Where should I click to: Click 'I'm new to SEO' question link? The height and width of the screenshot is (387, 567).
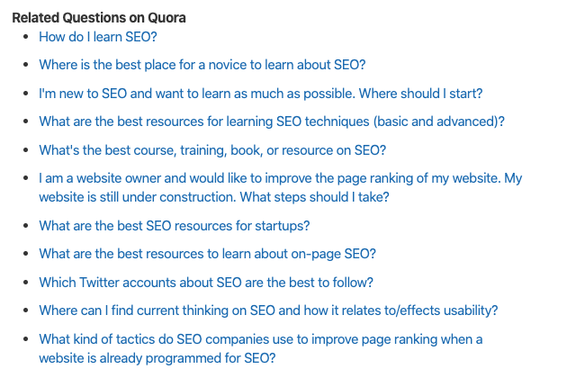(x=261, y=94)
